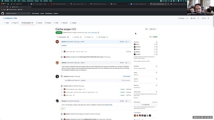The width and height of the screenshot is (214, 120).
Task: Click the assign yourself link
Action: click(x=142, y=68)
